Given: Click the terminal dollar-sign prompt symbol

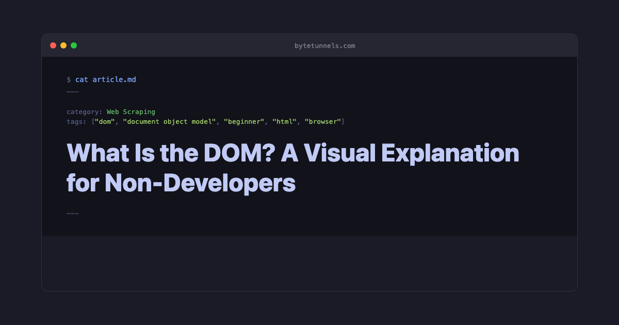Looking at the screenshot, I should pyautogui.click(x=69, y=79).
